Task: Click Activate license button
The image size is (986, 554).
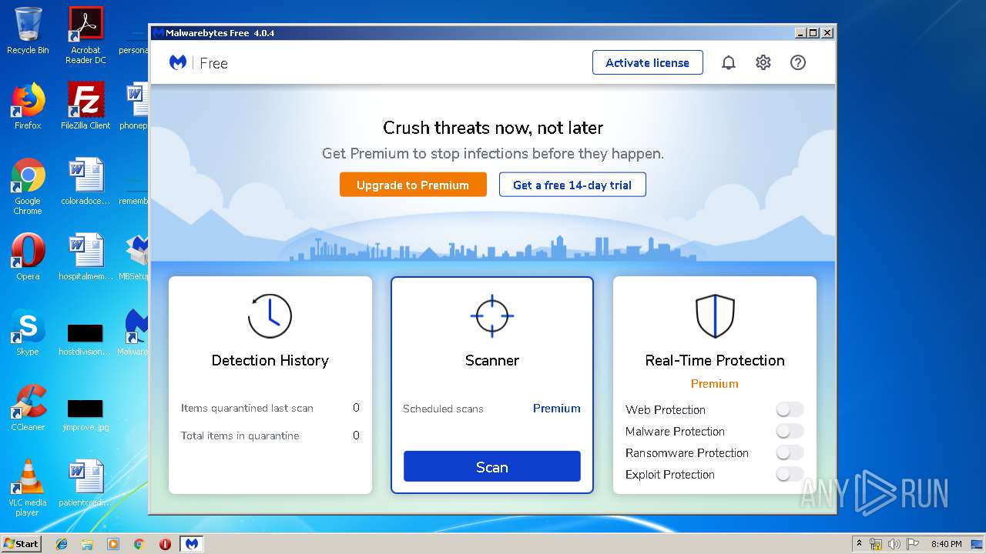Action: tap(647, 62)
